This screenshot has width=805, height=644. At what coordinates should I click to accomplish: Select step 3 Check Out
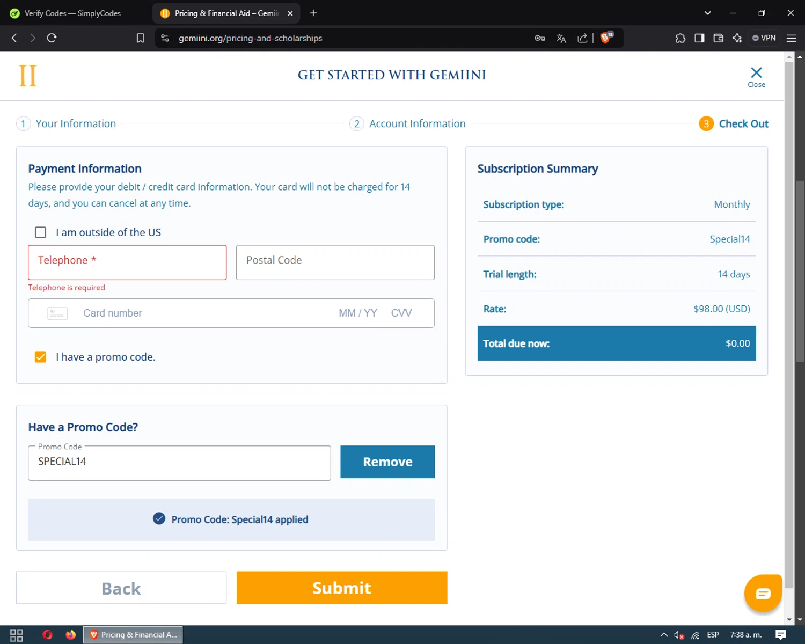tap(734, 124)
